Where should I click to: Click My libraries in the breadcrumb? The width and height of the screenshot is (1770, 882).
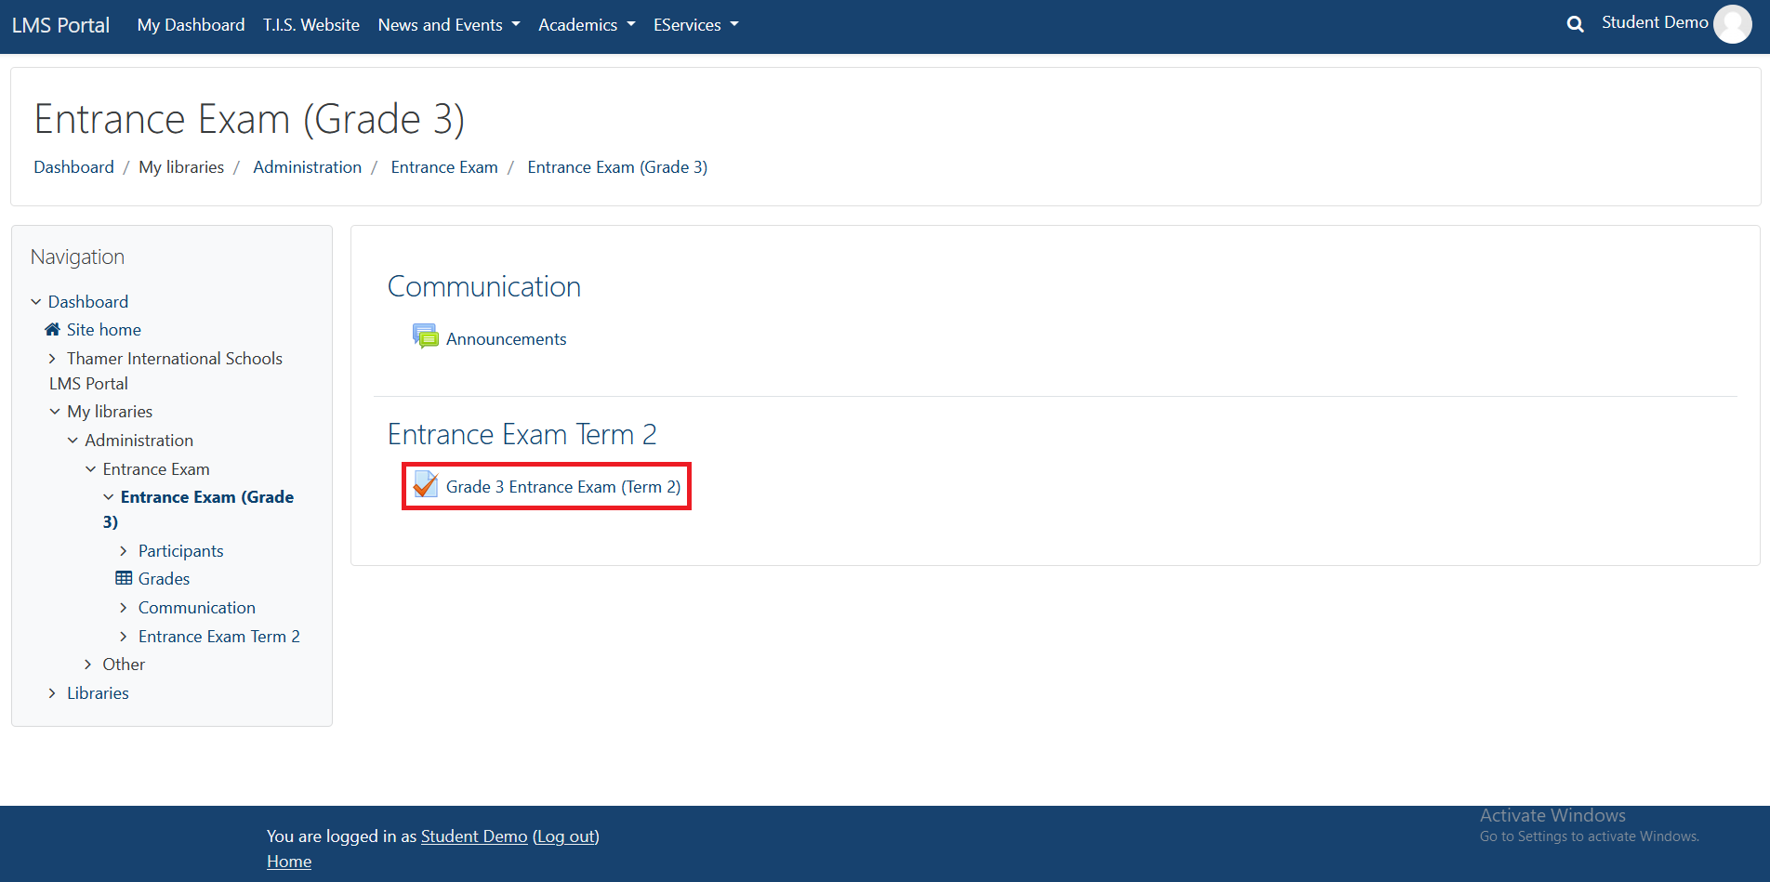[181, 167]
